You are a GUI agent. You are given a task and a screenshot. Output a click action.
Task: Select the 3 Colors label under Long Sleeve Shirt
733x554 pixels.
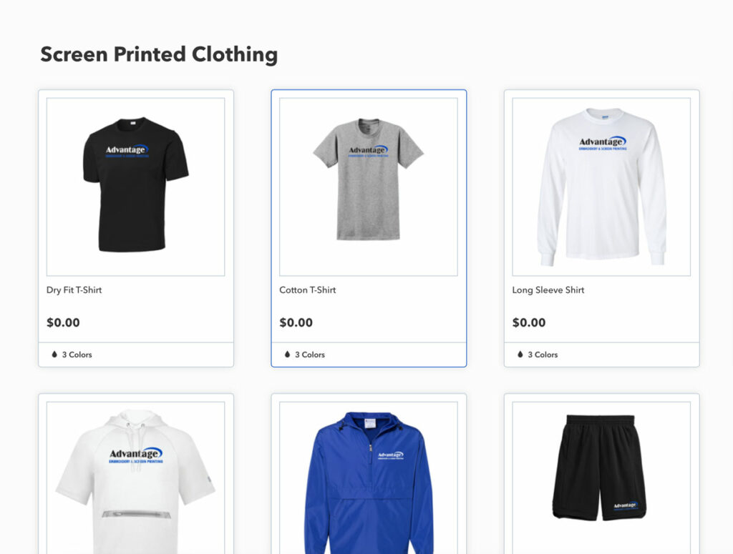(x=543, y=355)
